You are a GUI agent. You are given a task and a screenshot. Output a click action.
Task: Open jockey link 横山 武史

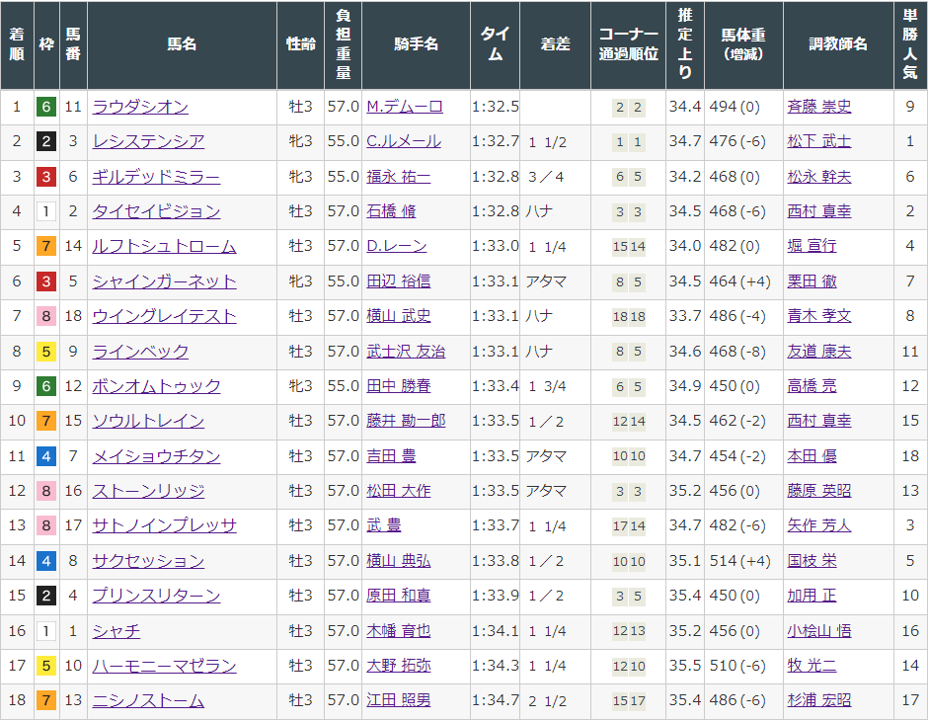pyautogui.click(x=399, y=317)
